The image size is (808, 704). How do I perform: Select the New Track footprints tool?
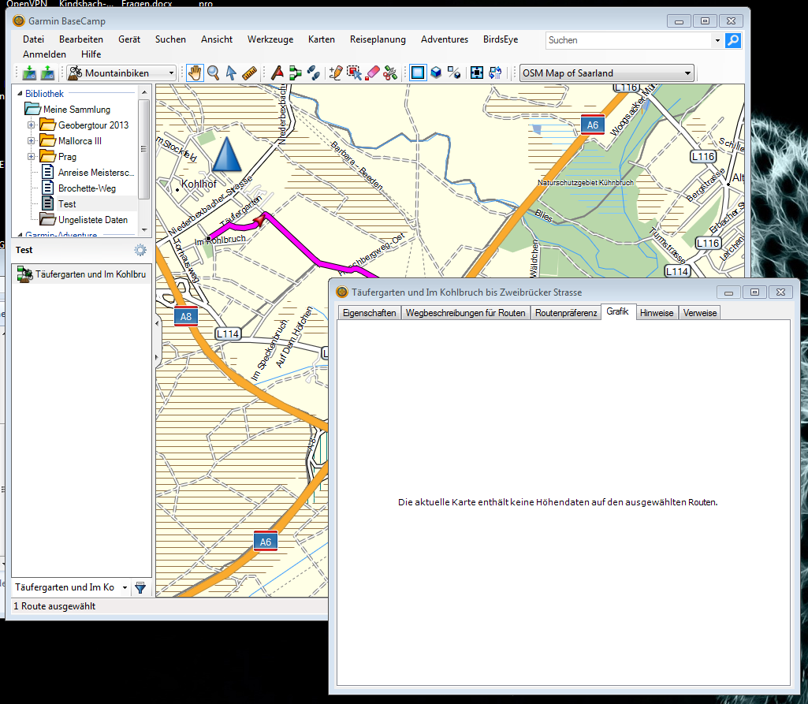point(313,73)
